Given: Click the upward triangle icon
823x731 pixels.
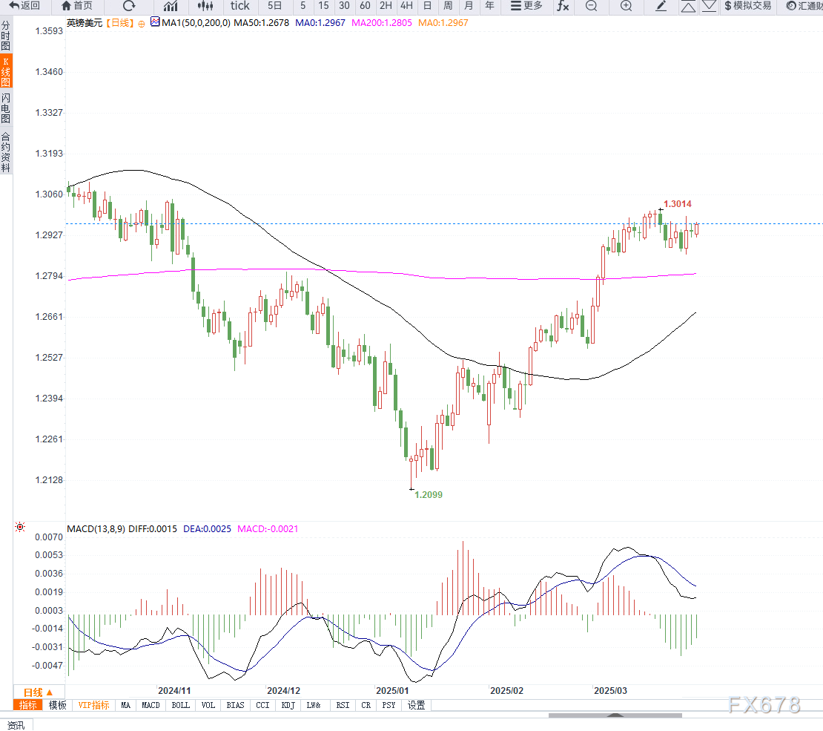Looking at the screenshot, I should 688,6.
